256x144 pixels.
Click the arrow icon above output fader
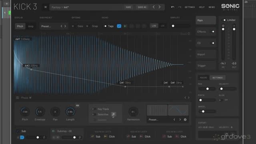[x=234, y=26]
